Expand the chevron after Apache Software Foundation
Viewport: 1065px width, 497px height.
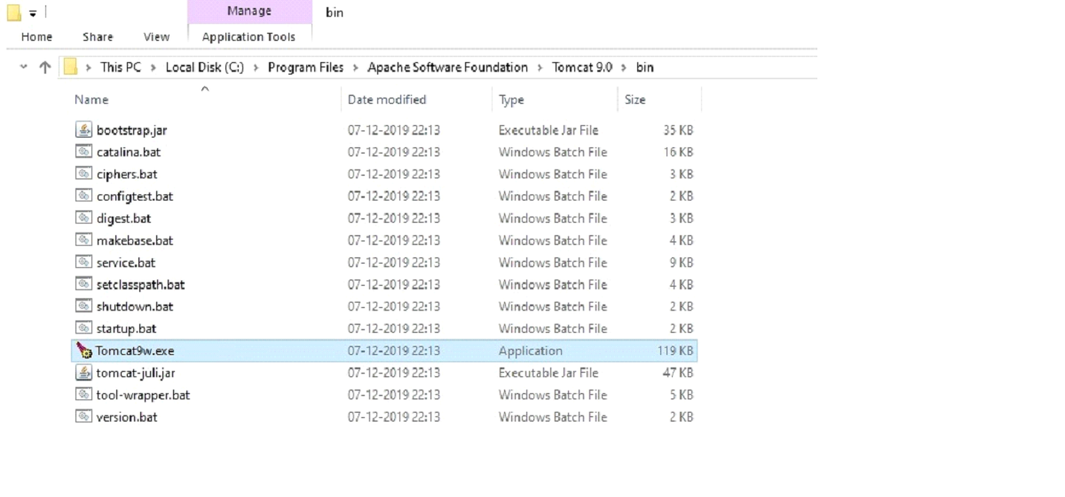(540, 67)
